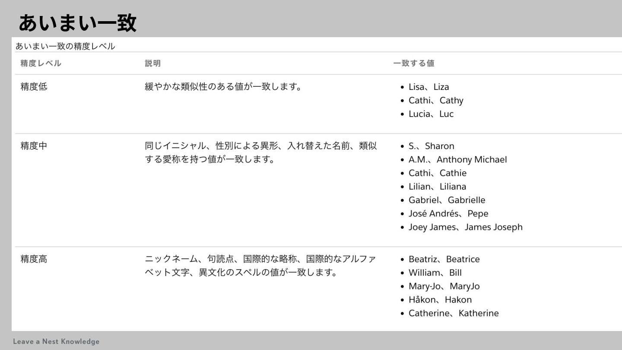Image resolution: width=622 pixels, height=350 pixels.
Task: Click the 精度低 description text
Action: point(223,87)
